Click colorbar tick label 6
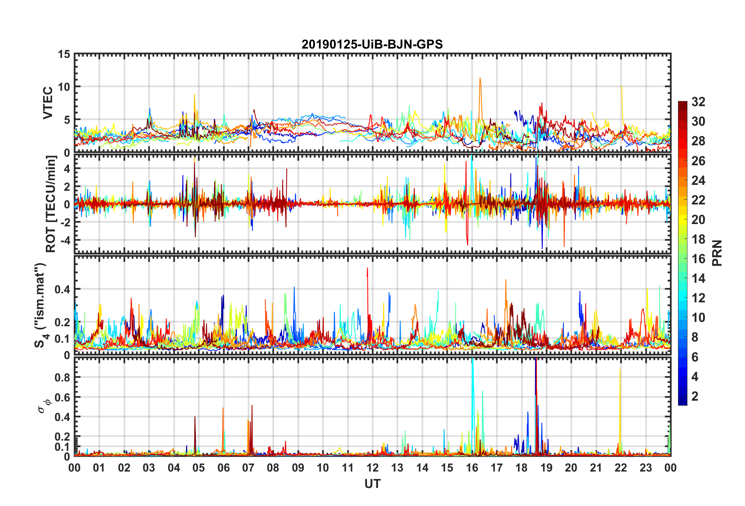 (694, 357)
